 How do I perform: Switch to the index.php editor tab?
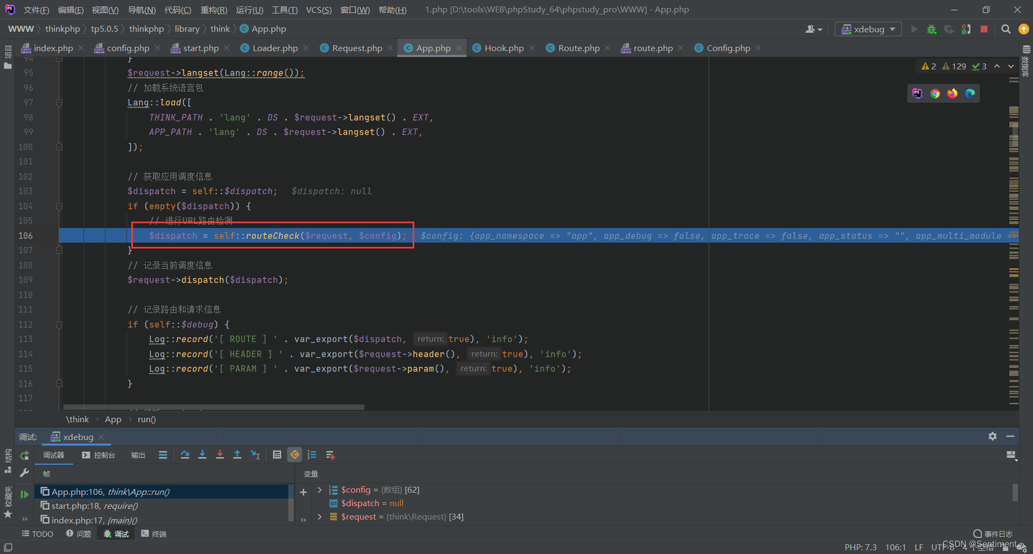point(53,48)
